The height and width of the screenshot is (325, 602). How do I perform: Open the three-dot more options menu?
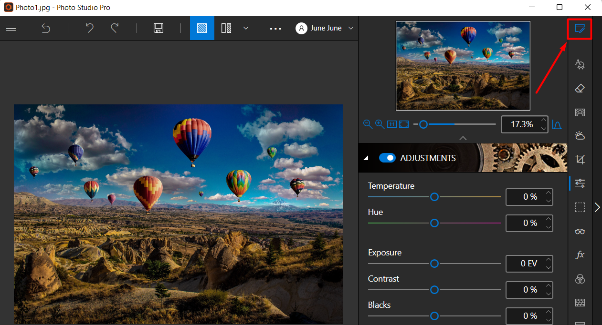tap(275, 29)
